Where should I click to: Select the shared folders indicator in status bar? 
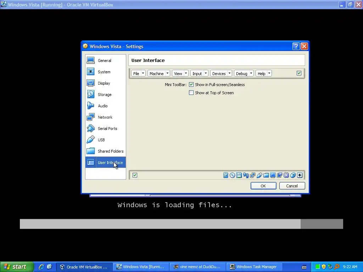(266, 175)
